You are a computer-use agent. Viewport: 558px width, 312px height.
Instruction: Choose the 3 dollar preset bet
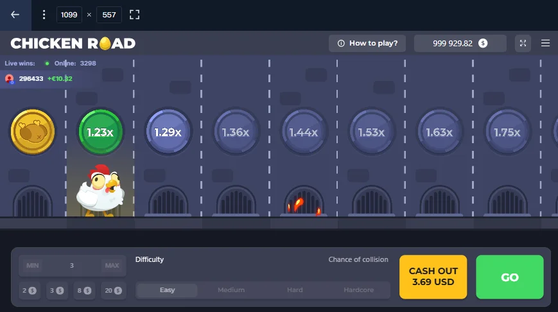[x=57, y=291]
